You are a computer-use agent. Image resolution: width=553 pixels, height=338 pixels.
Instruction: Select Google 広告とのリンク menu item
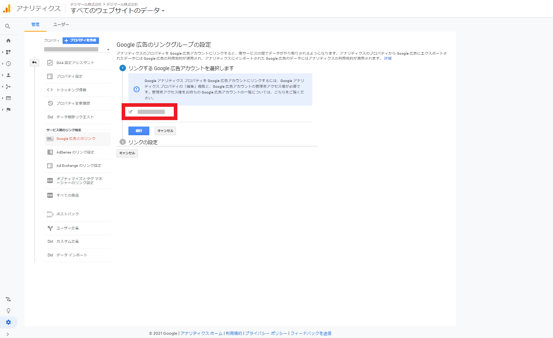[78, 139]
